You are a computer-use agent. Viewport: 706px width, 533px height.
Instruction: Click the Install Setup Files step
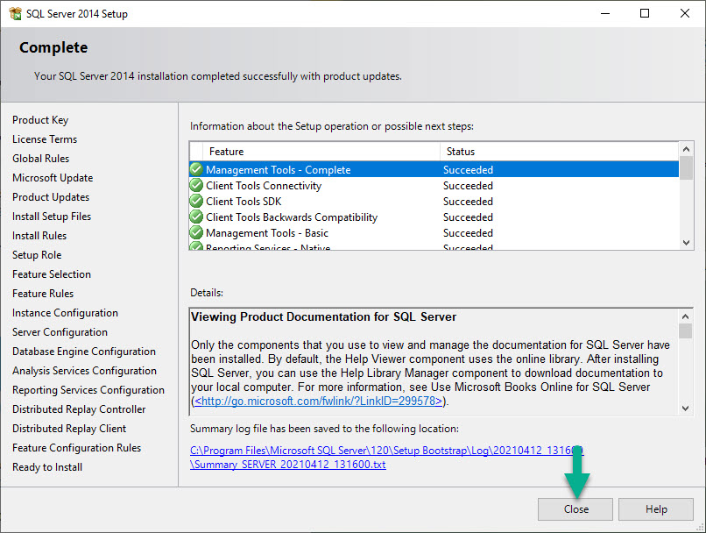coord(52,217)
